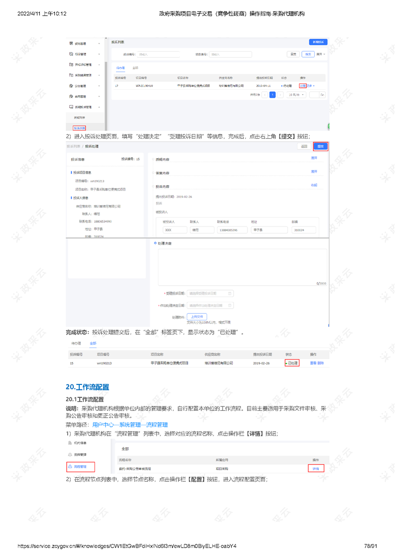The width and height of the screenshot is (395, 559).
Task: Click the 合同管理 sidebar icon
Action: pyautogui.click(x=71, y=96)
